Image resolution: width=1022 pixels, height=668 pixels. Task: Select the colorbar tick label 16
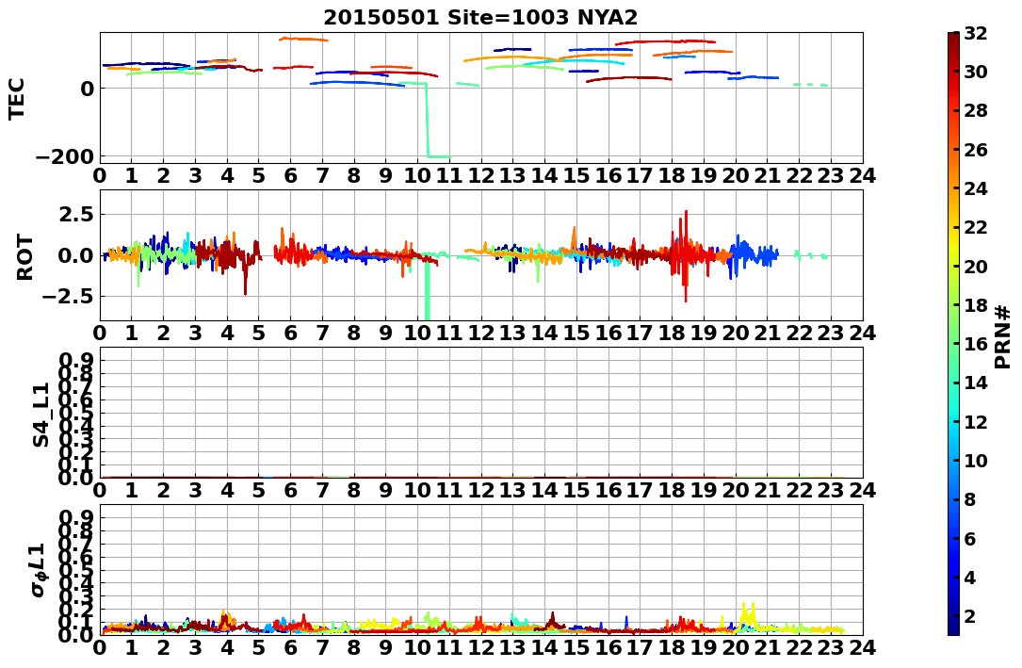pos(976,344)
